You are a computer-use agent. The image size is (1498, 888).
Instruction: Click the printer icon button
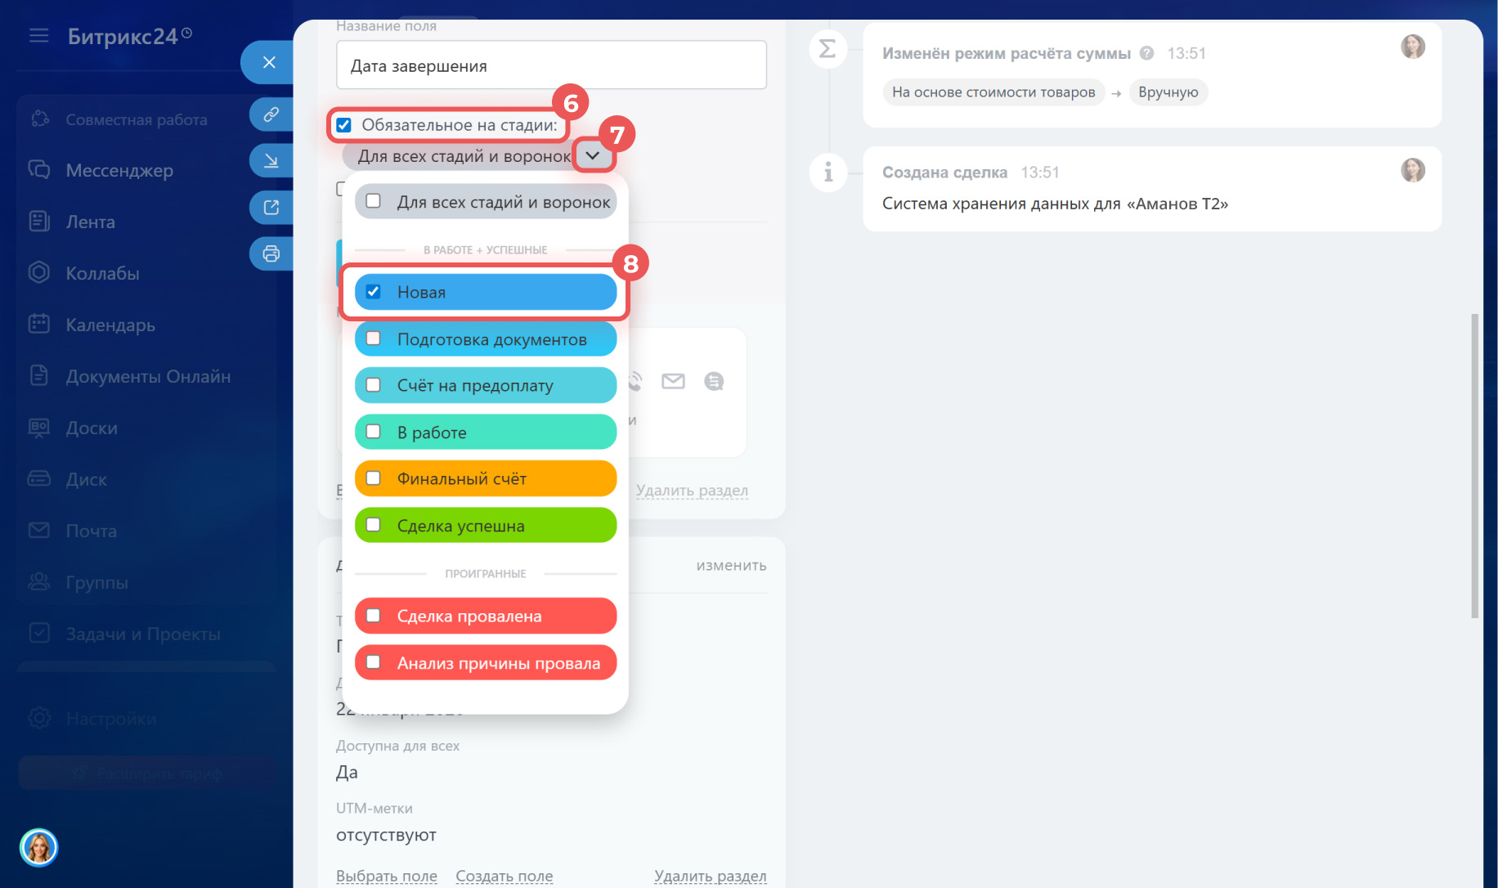(271, 254)
